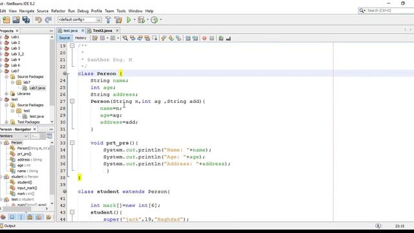Switch to the test.java tab
This screenshot has width=414, height=233.
(71, 30)
